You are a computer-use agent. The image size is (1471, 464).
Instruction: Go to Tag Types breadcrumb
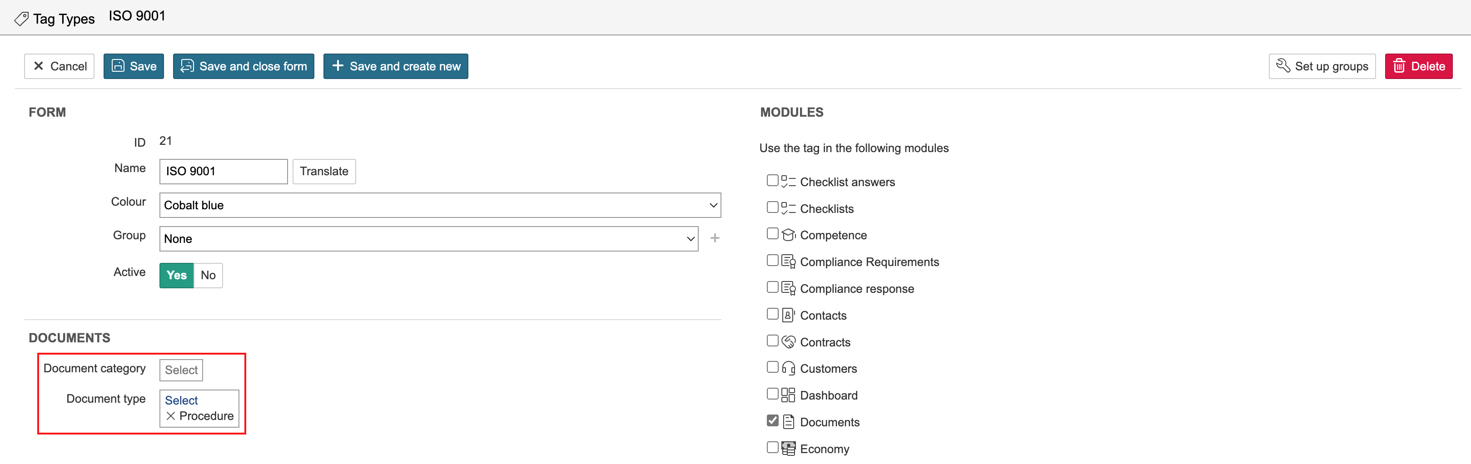click(64, 19)
